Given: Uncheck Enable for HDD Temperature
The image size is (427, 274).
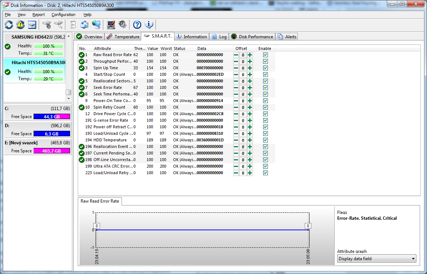Looking at the screenshot, I should click(265, 140).
